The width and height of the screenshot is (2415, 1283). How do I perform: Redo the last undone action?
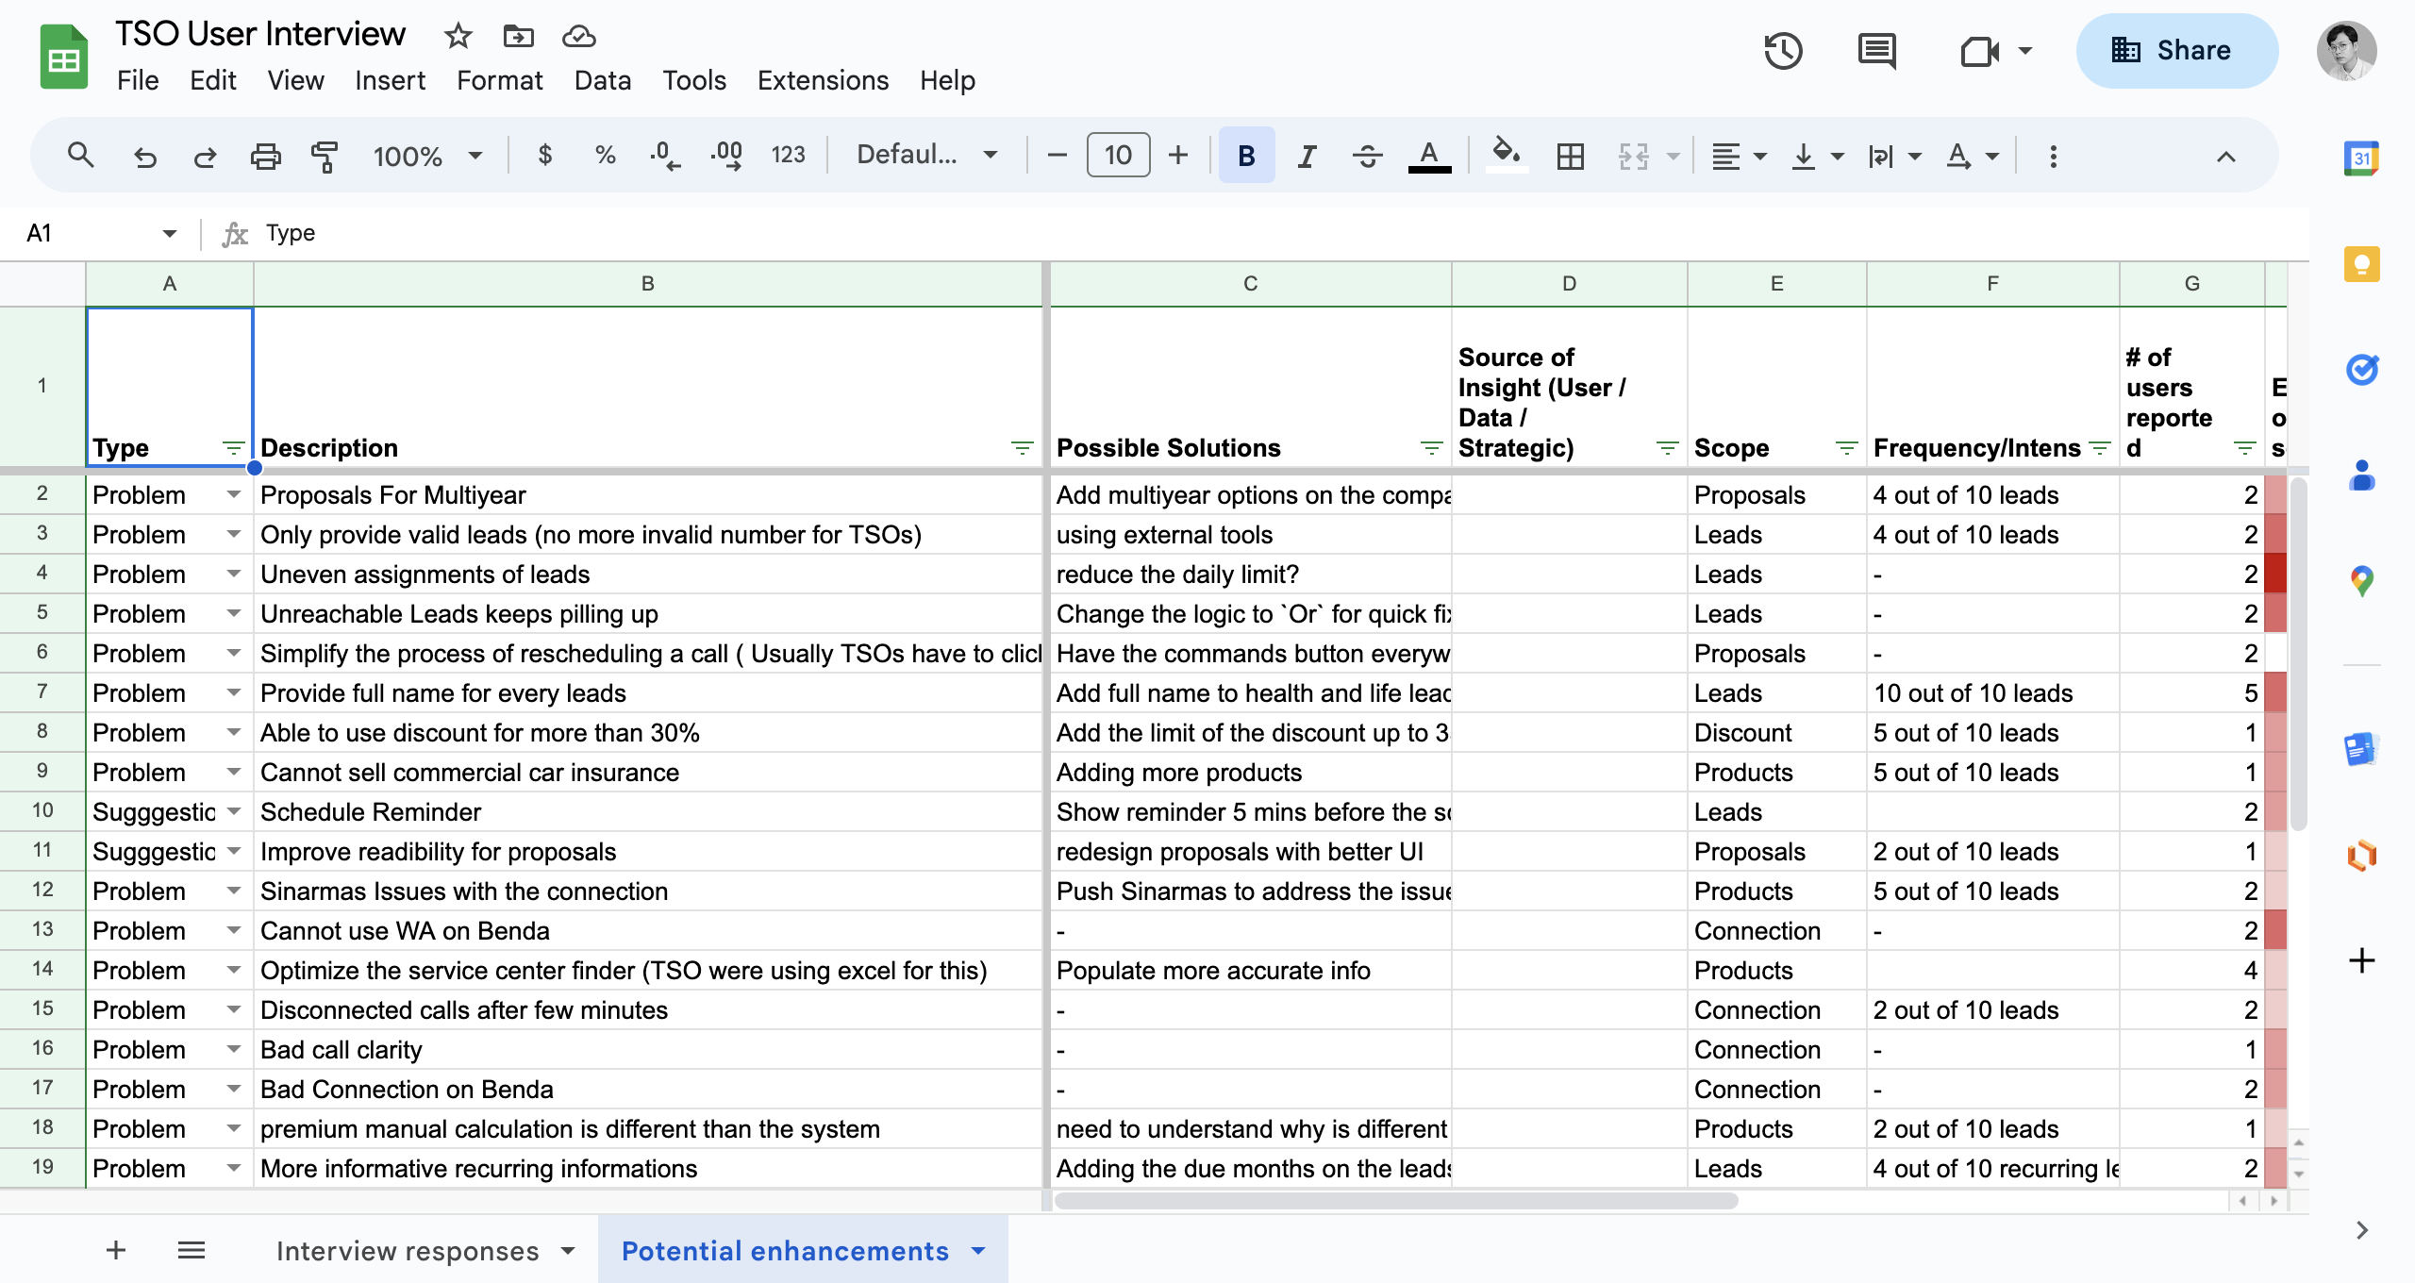click(206, 156)
